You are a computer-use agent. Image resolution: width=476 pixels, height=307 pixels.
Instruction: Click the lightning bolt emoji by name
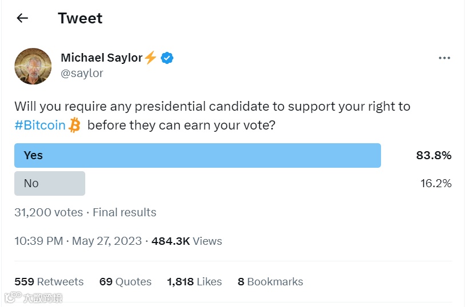point(150,58)
